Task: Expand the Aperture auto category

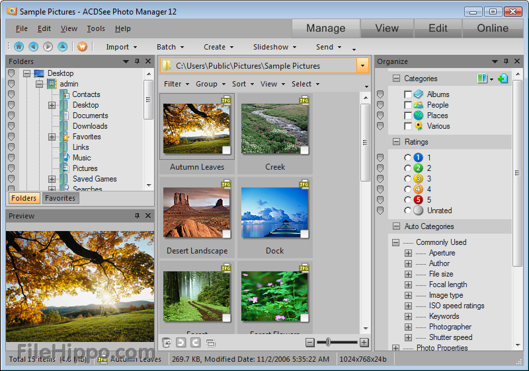Action: click(408, 253)
